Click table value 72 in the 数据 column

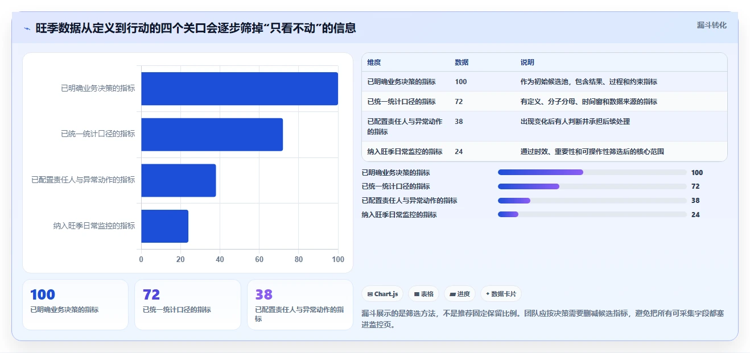point(459,102)
